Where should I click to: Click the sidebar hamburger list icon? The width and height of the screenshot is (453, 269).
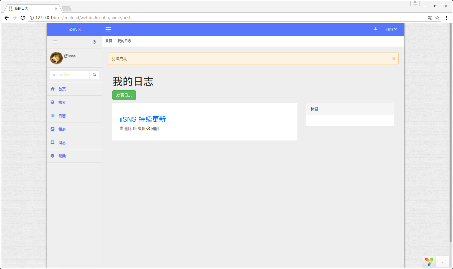coord(55,42)
